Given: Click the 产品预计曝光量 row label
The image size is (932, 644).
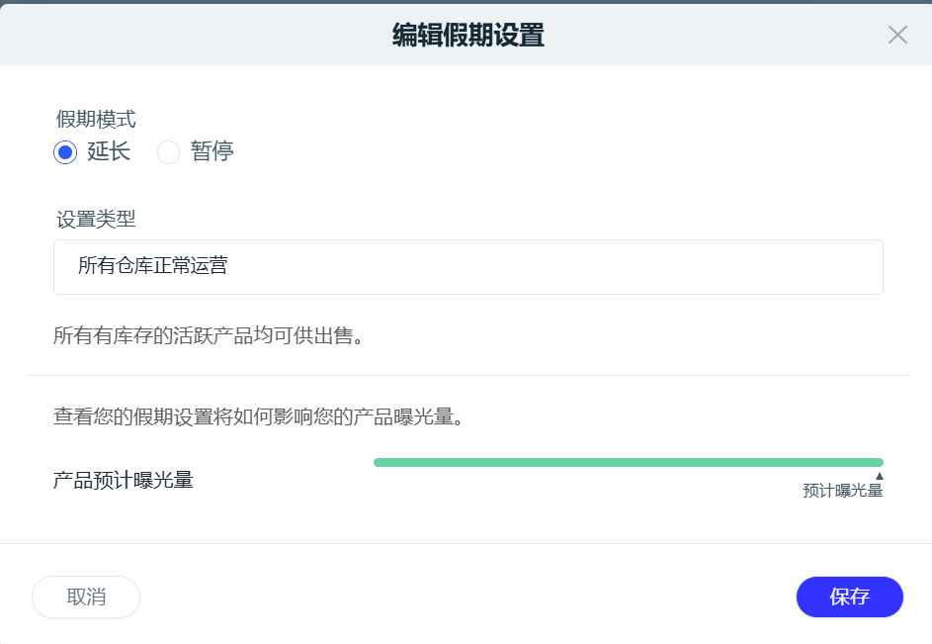Looking at the screenshot, I should (123, 482).
